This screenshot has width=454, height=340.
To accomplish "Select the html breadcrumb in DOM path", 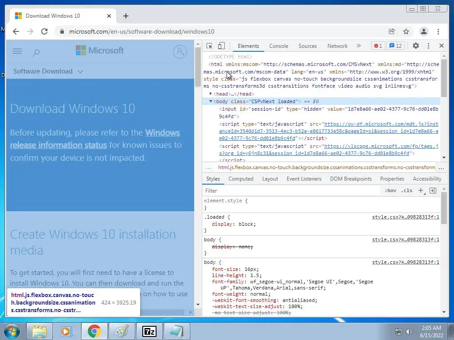I will tap(326, 167).
